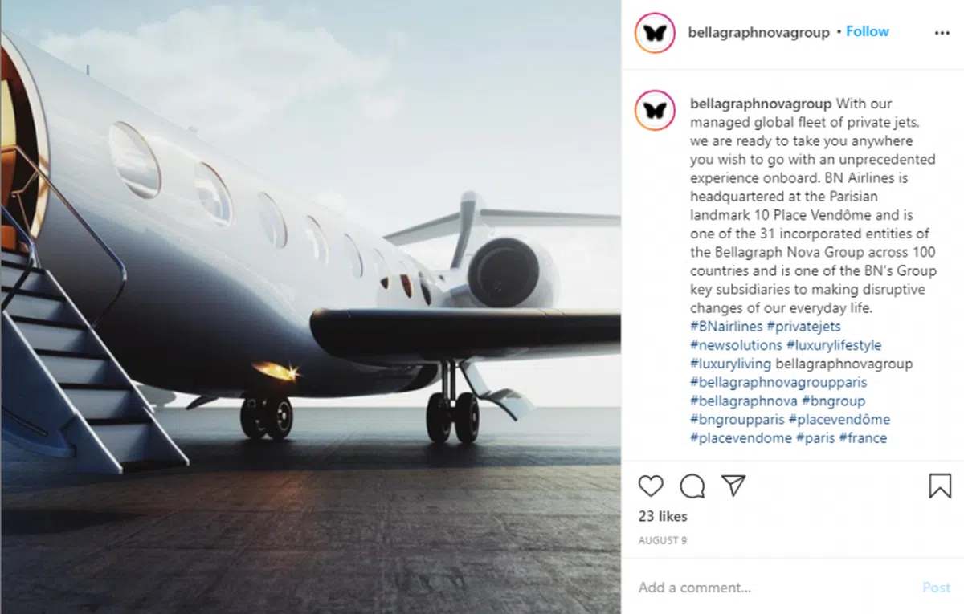Open the bellagraphnovagroup username in the header
The image size is (964, 614).
point(758,33)
